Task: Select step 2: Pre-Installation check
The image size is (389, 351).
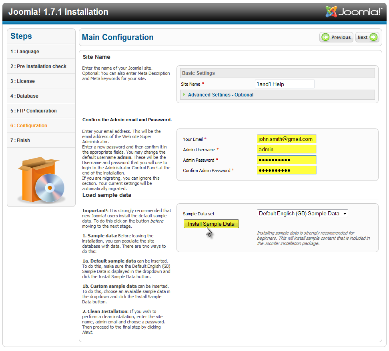Action: (38, 66)
